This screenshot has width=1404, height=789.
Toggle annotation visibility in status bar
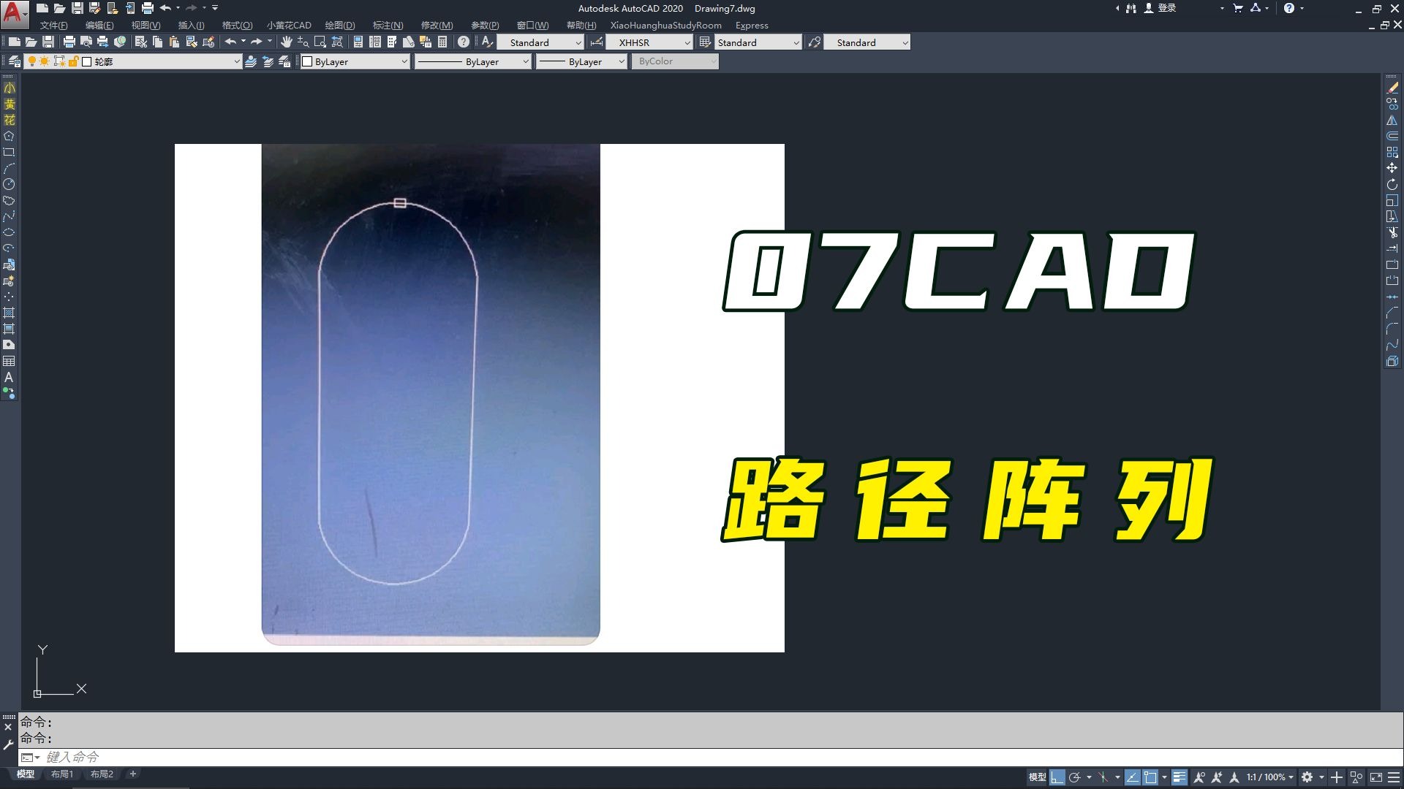click(1199, 777)
